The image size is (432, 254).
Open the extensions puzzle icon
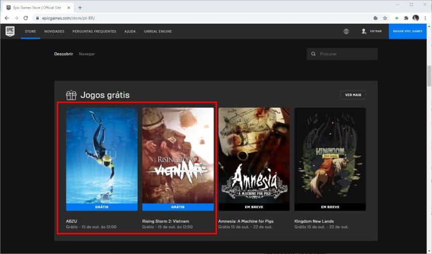[x=406, y=18]
